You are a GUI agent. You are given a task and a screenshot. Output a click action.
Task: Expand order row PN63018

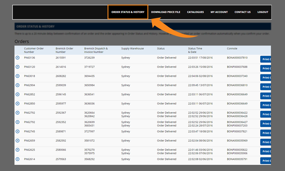coord(17,76)
